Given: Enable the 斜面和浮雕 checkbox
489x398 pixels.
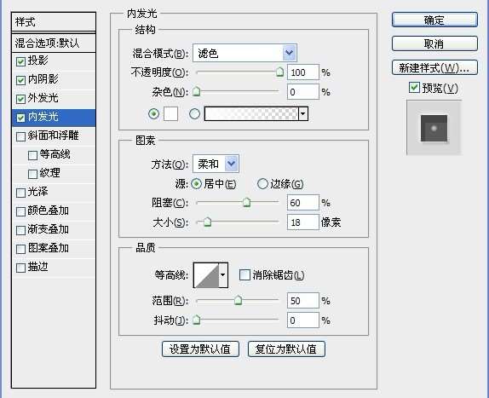Looking at the screenshot, I should [x=20, y=136].
